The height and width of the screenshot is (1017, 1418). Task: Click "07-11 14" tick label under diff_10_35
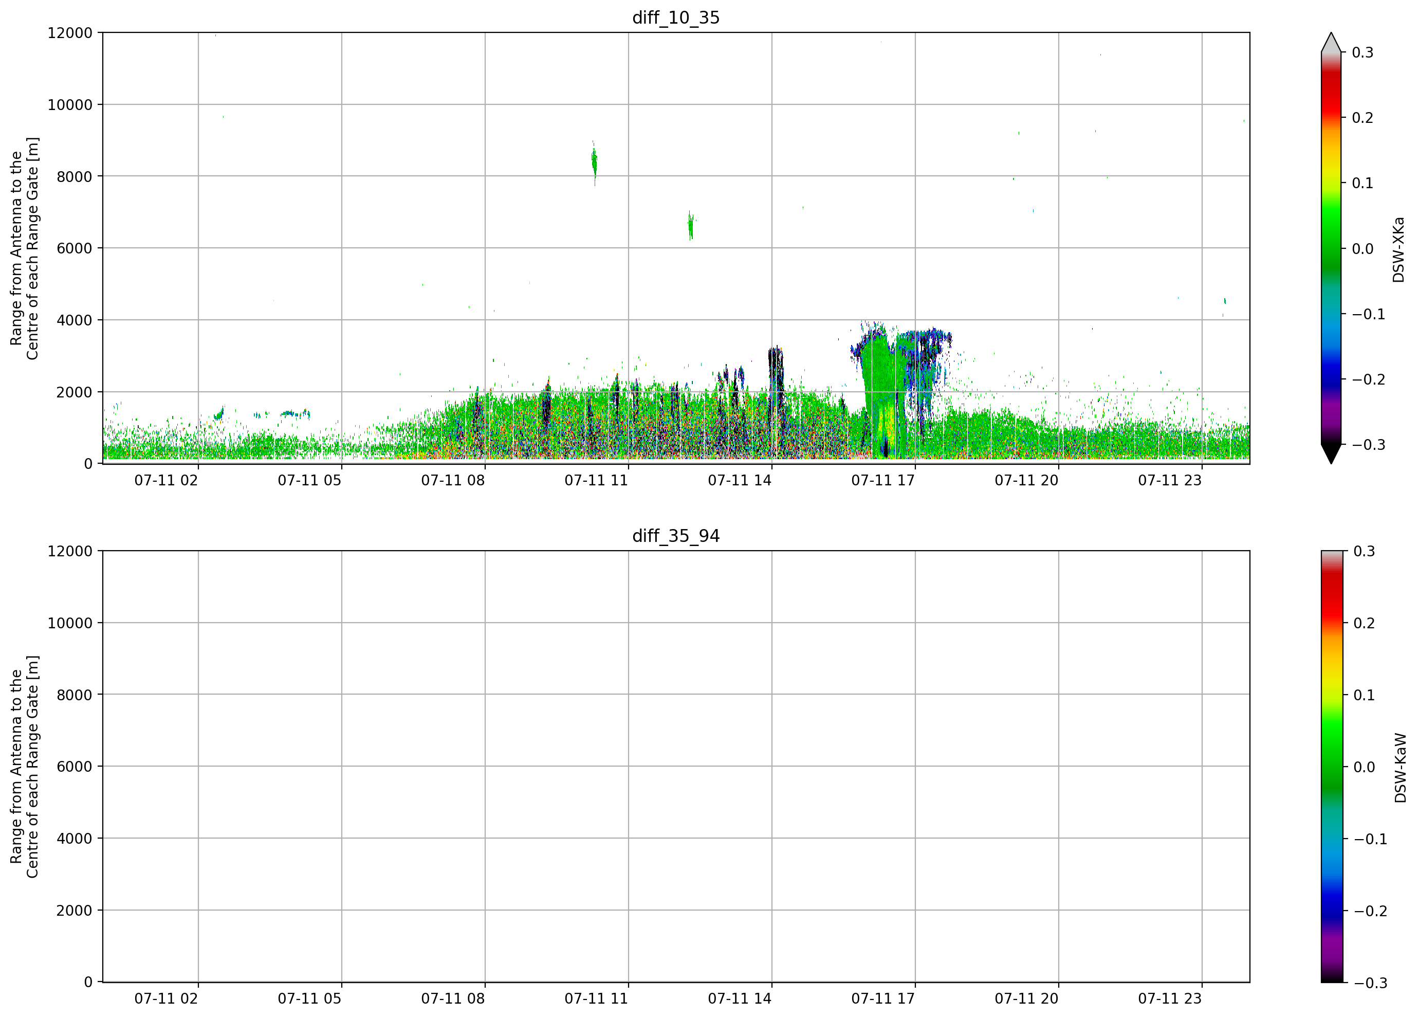(740, 480)
